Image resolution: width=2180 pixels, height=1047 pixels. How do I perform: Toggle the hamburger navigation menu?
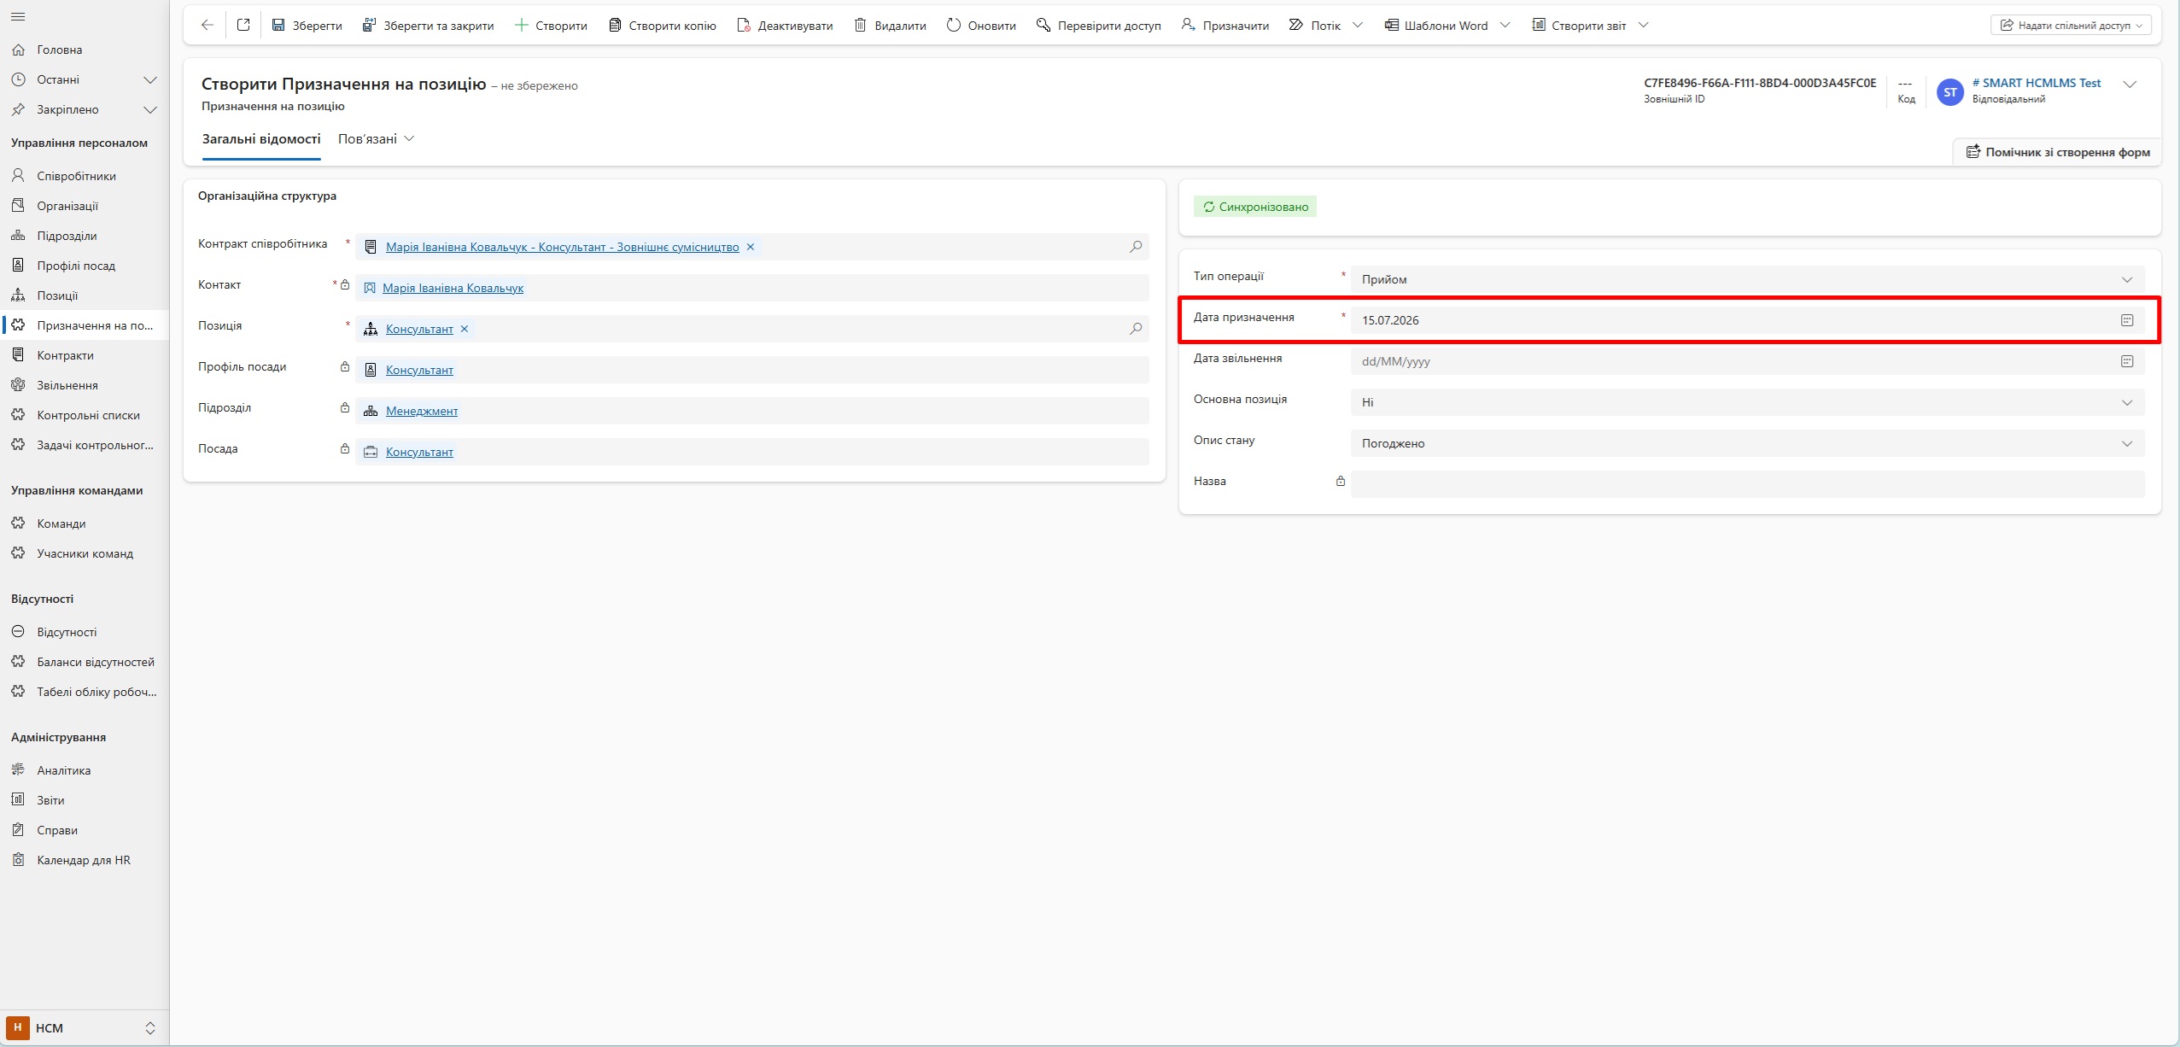pyautogui.click(x=18, y=17)
